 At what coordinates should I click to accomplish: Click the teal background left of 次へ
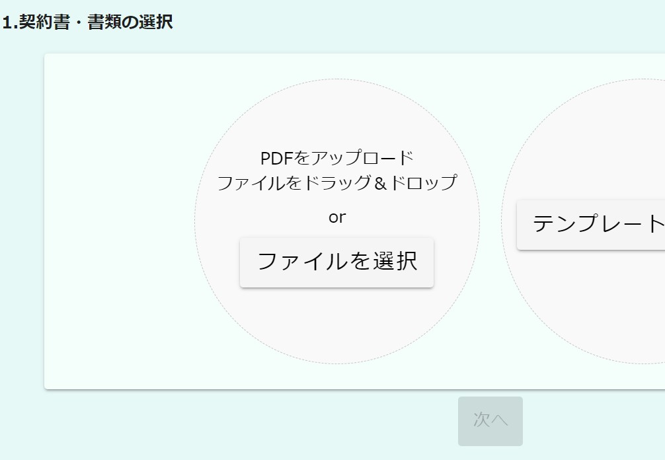(x=264, y=423)
